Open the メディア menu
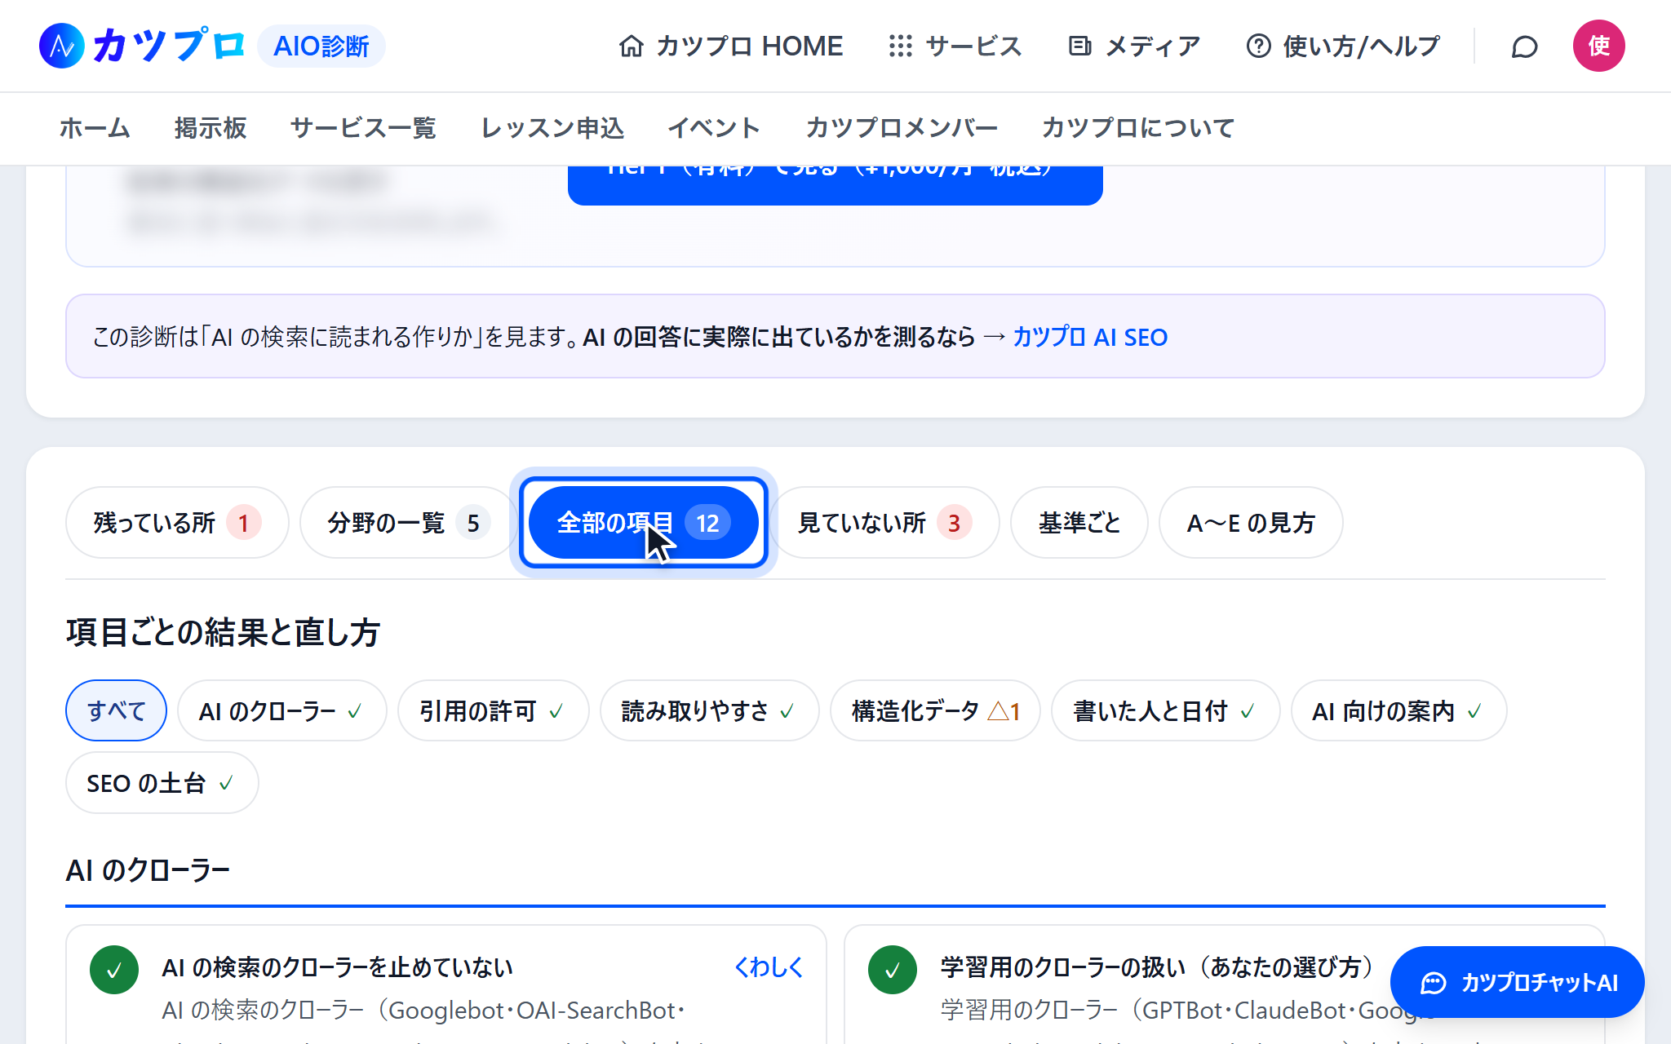1671x1044 pixels. (1134, 46)
